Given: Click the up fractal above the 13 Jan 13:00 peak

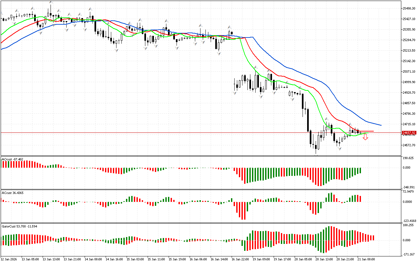Looking at the screenshot, I should (x=51, y=2).
